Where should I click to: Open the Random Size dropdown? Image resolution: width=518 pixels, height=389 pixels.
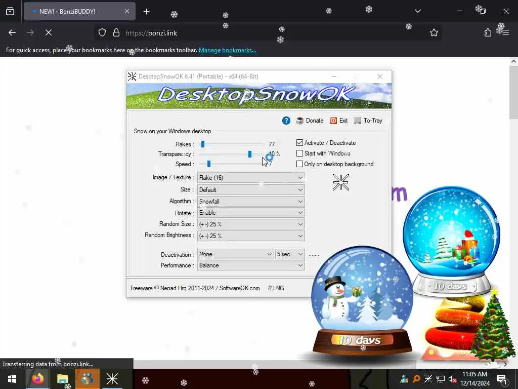tap(251, 224)
